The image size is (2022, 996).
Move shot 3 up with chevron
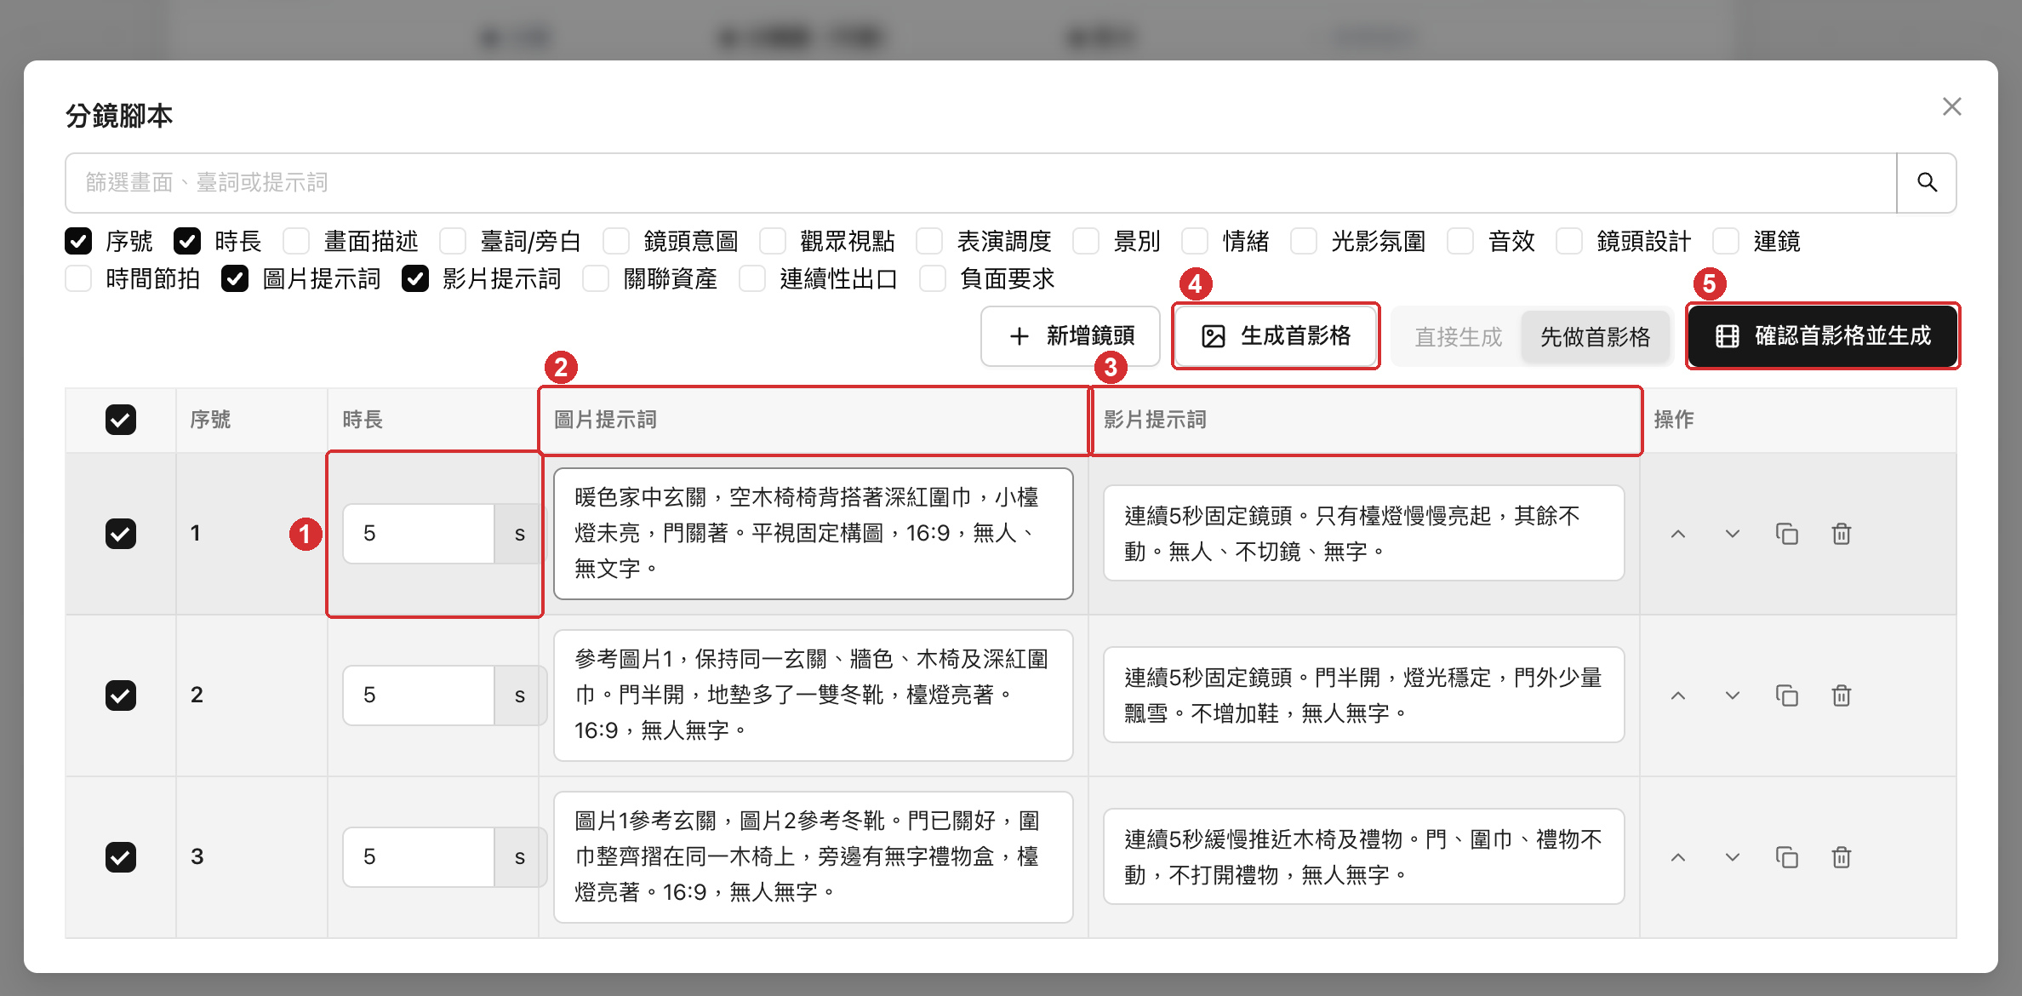(1678, 857)
